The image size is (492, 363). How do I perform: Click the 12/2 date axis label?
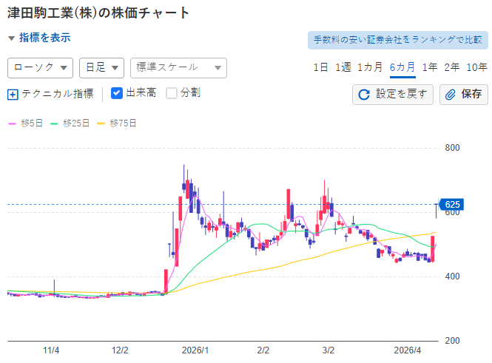pyautogui.click(x=120, y=350)
